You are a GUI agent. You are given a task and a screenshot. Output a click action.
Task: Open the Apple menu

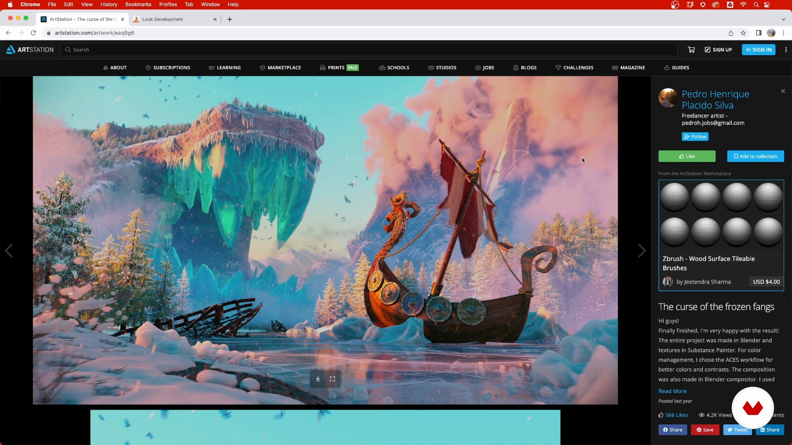point(10,5)
